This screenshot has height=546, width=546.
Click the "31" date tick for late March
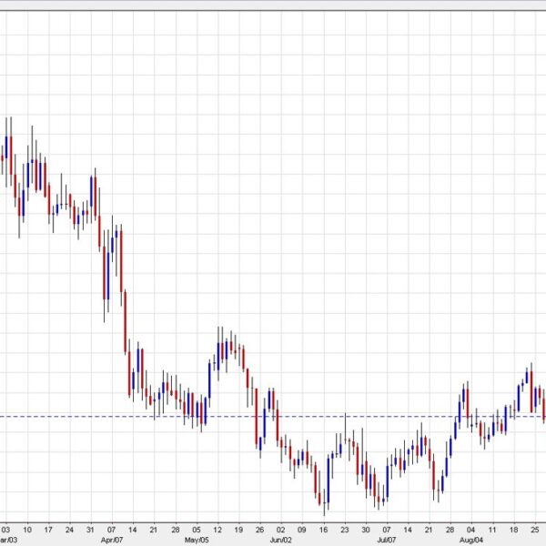(x=90, y=528)
